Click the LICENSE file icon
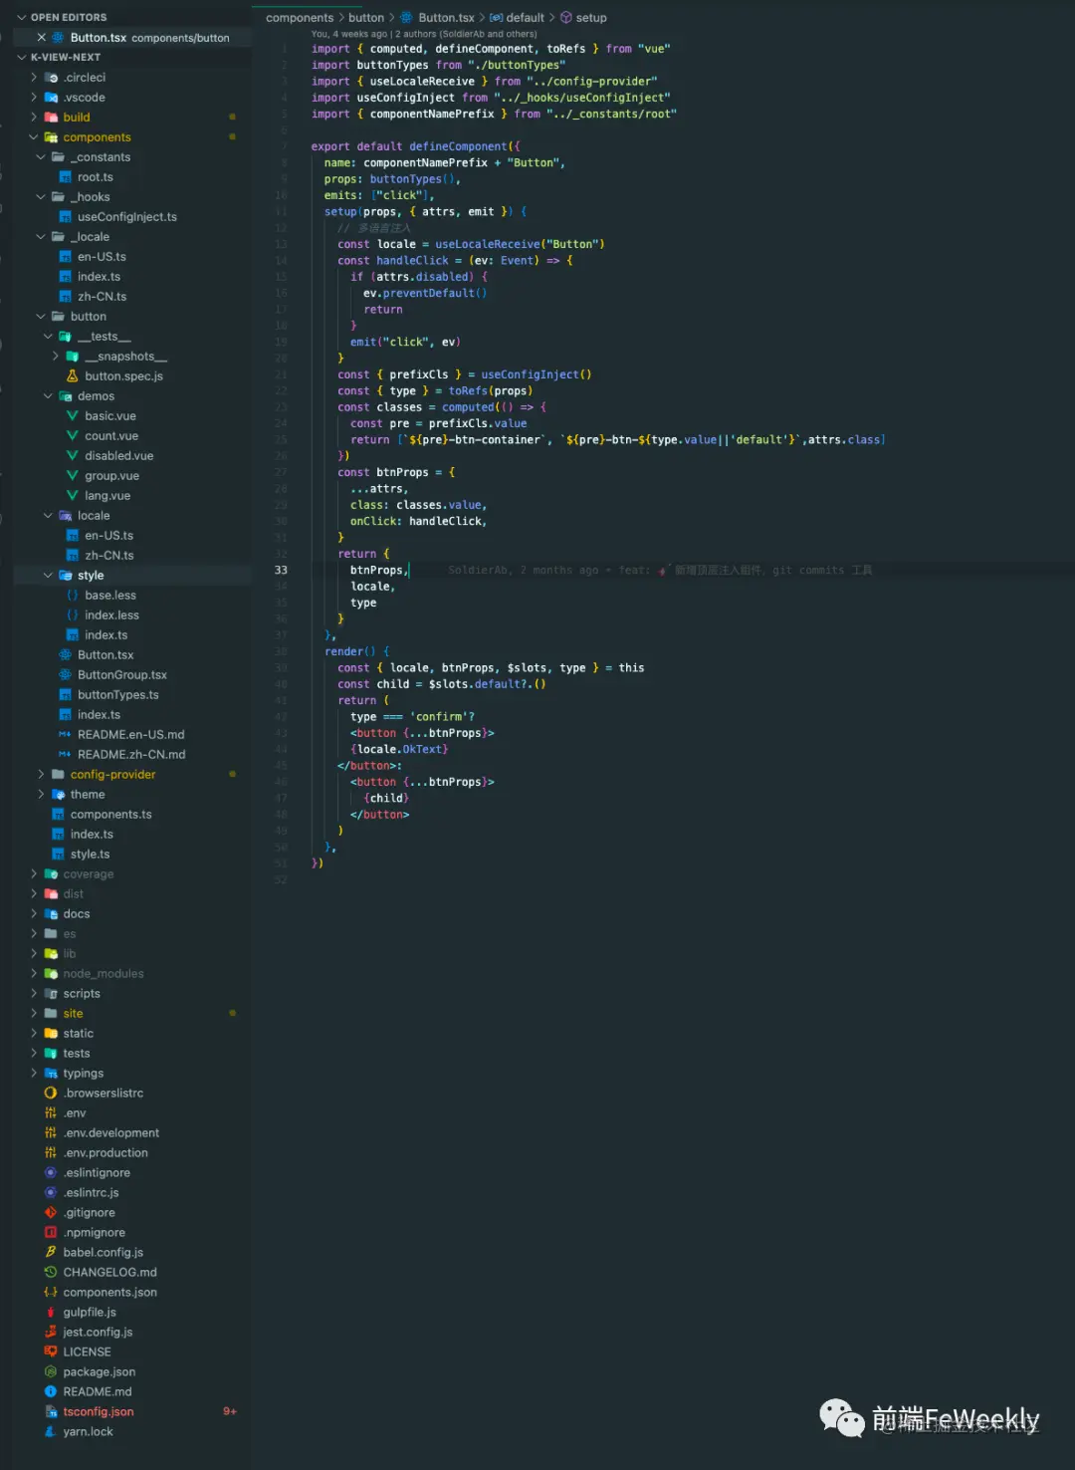 tap(51, 1351)
